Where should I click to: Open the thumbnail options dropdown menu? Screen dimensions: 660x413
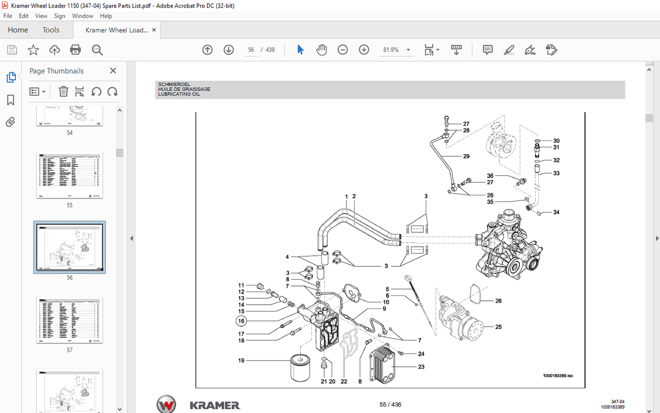click(x=37, y=91)
